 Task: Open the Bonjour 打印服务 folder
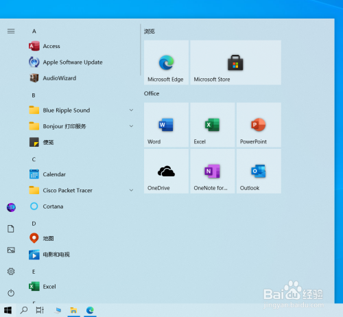[x=80, y=126]
